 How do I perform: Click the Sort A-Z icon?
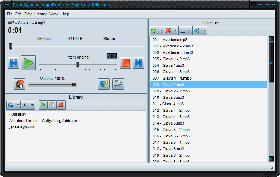click(x=197, y=30)
